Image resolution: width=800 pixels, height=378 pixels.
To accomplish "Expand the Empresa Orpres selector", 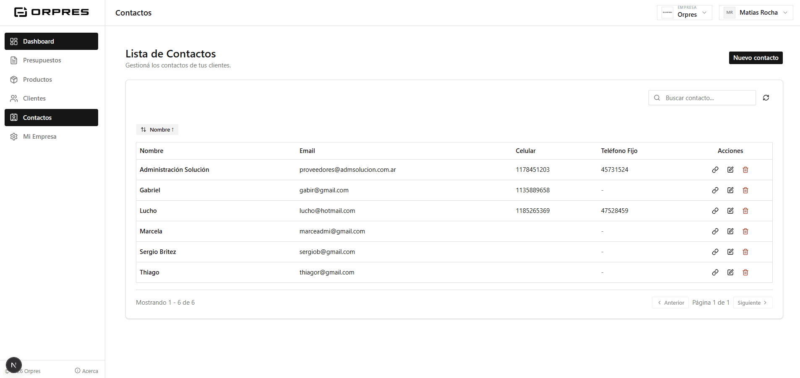I will coord(684,13).
